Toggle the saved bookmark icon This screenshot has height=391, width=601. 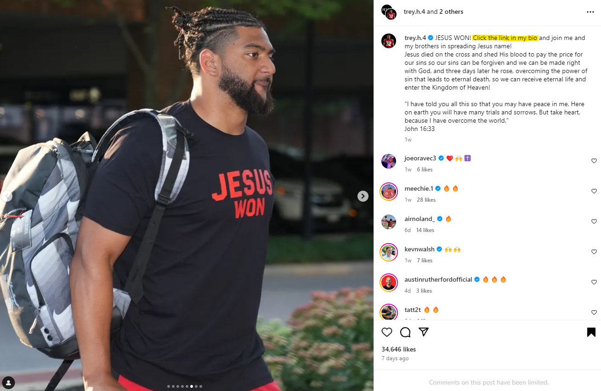coord(591,332)
